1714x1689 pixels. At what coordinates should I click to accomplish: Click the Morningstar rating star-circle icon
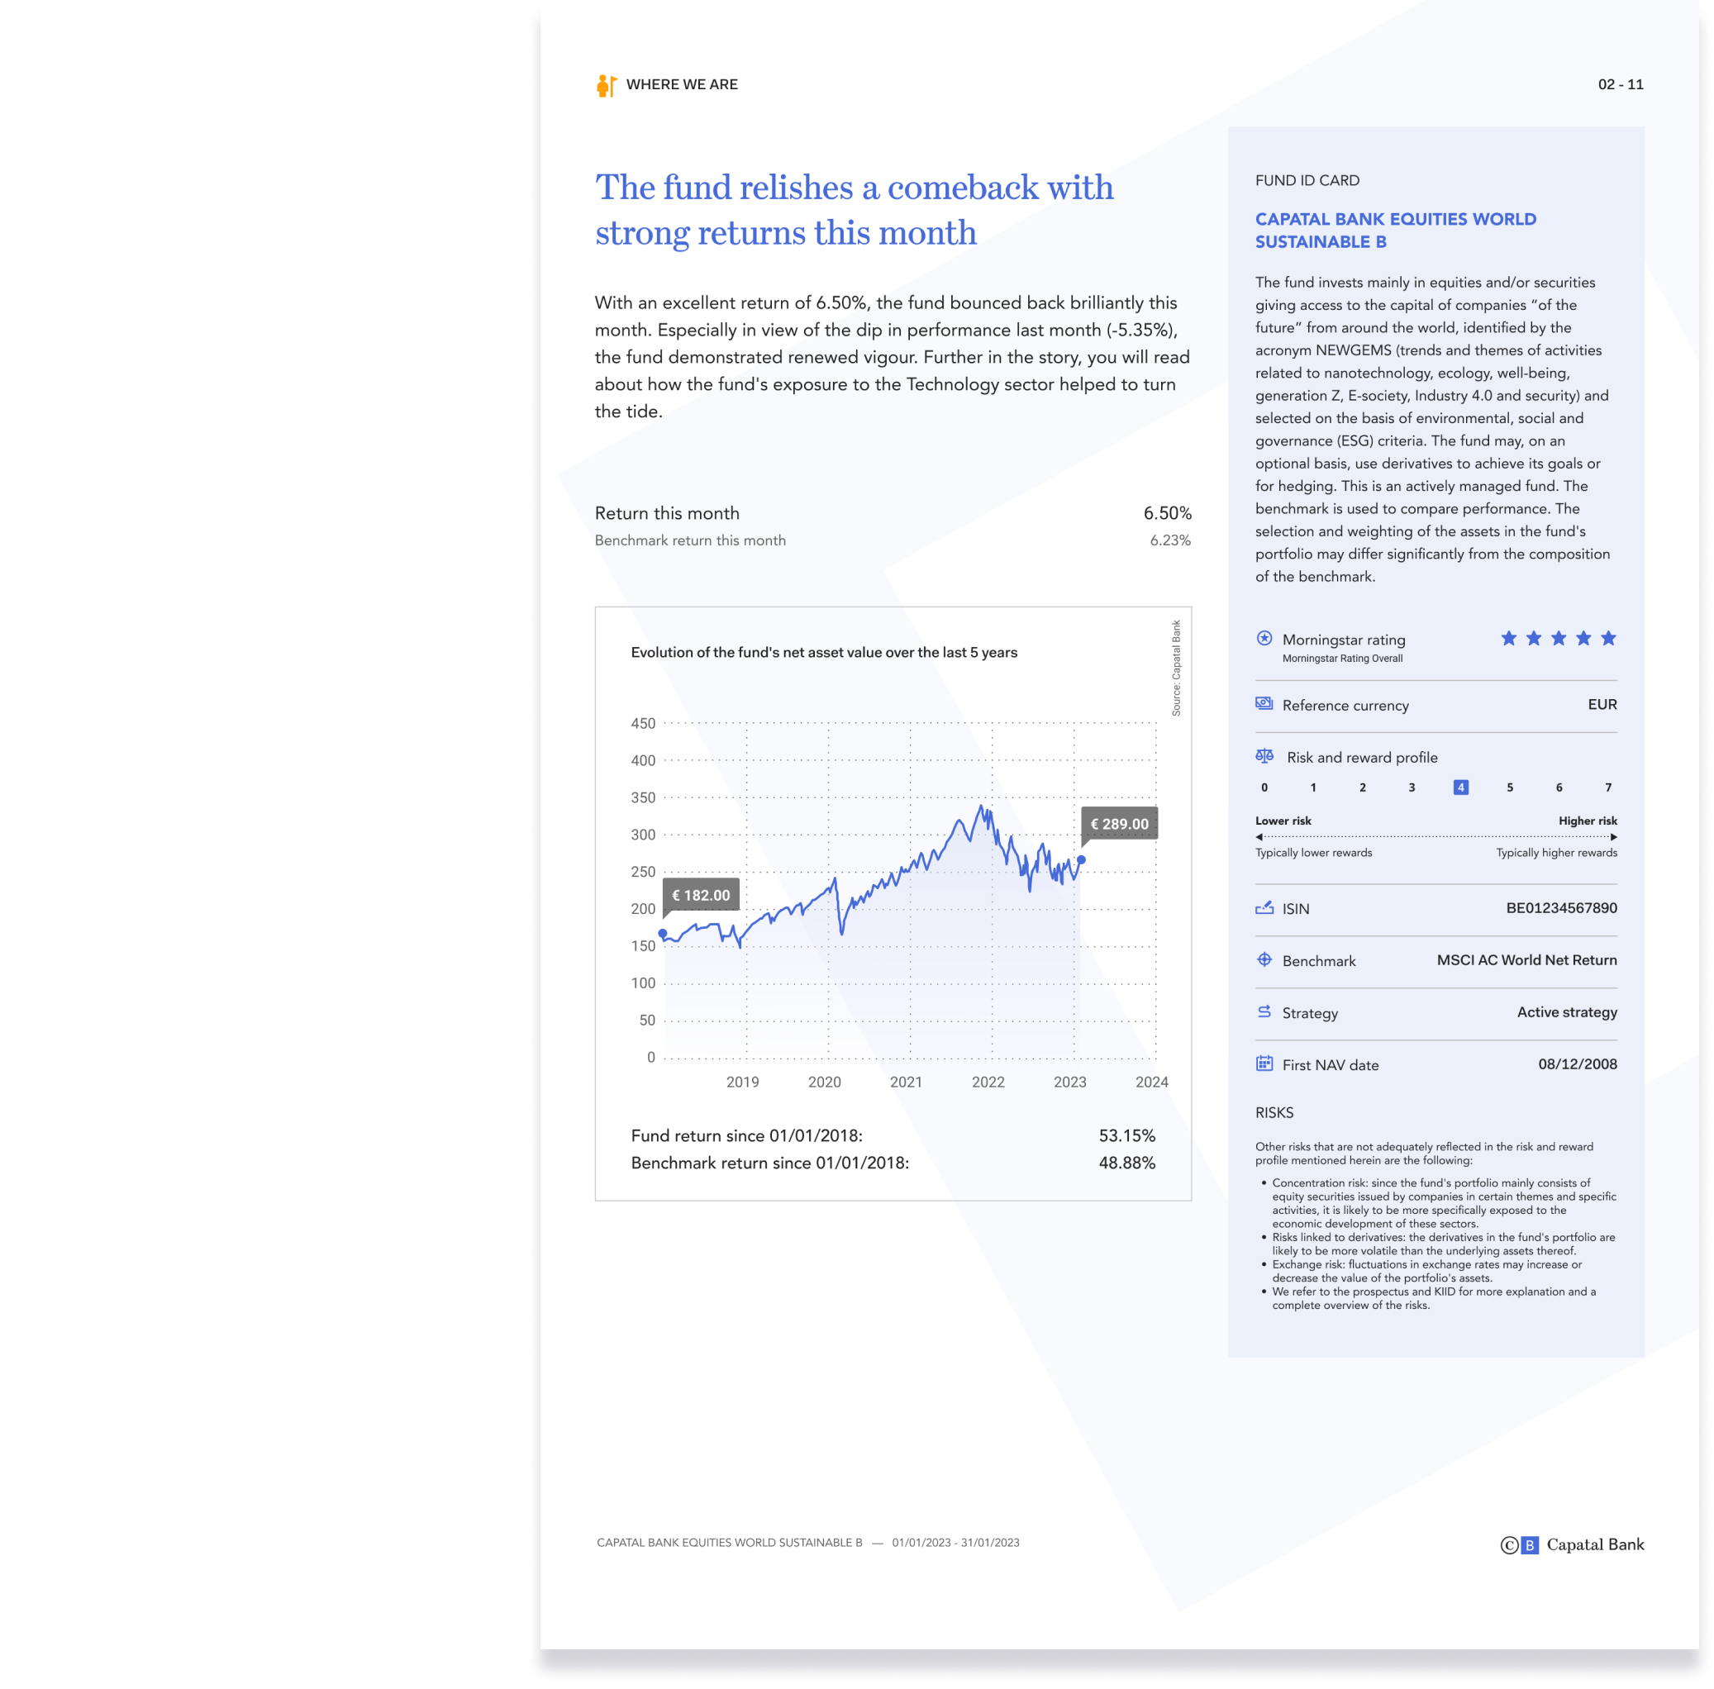click(1264, 638)
